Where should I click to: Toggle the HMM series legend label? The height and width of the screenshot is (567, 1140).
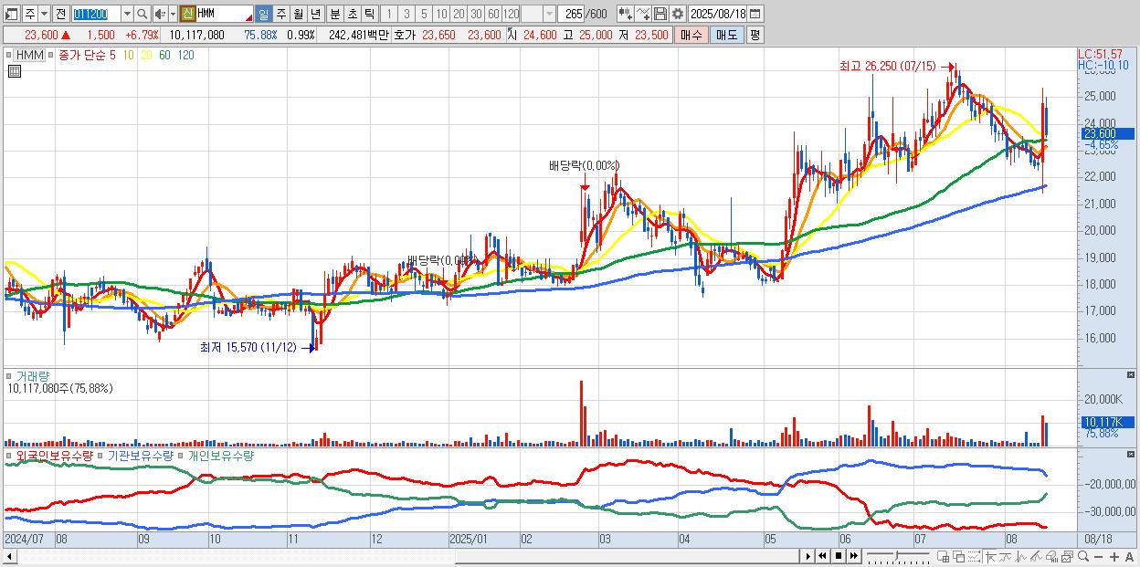pyautogui.click(x=29, y=55)
